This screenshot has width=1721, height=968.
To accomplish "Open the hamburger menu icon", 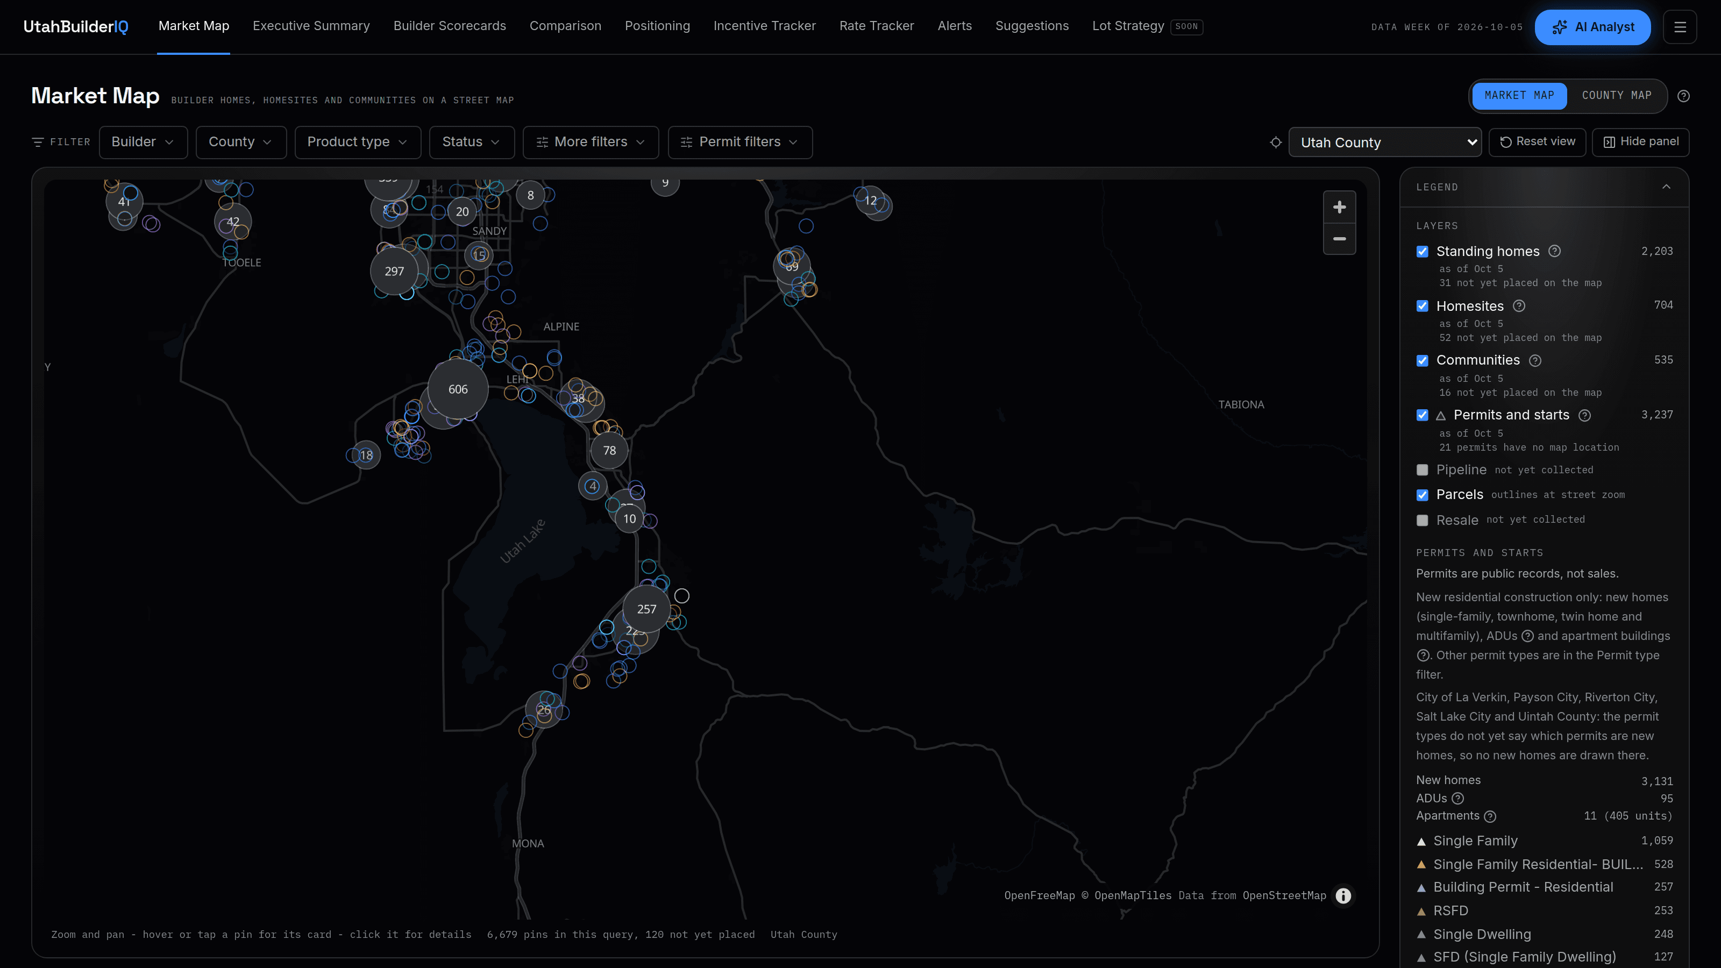I will [1680, 27].
